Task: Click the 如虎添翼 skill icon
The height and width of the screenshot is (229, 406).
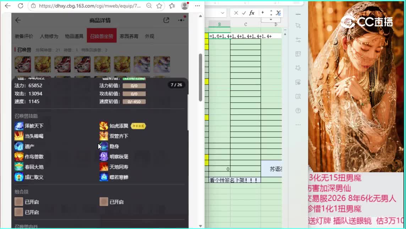Action: [104, 126]
